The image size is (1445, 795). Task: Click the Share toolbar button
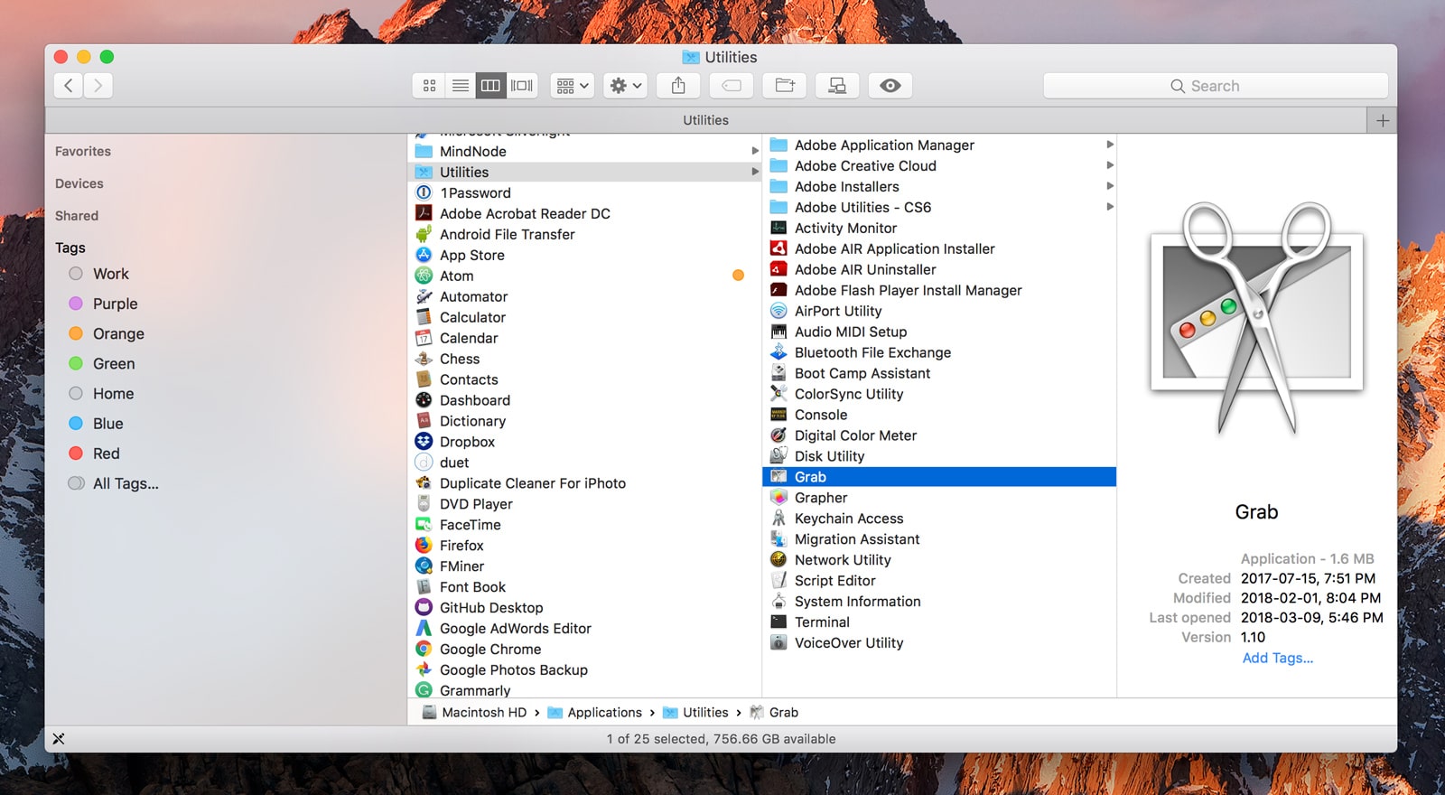click(x=678, y=86)
